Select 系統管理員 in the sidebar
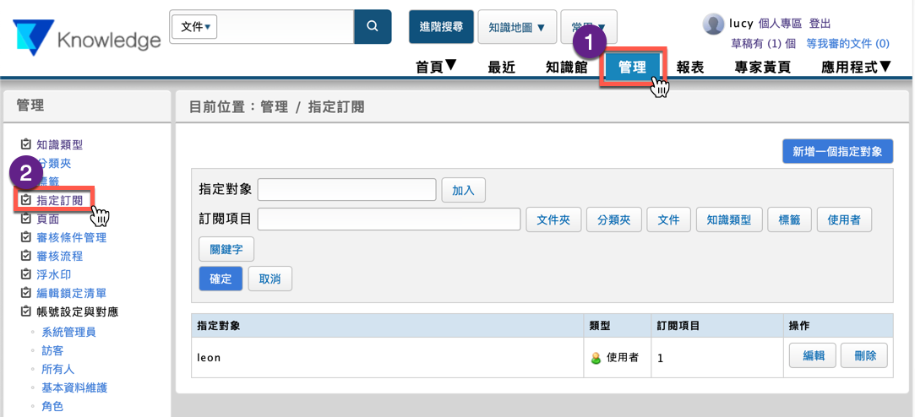The image size is (915, 417). 68,332
